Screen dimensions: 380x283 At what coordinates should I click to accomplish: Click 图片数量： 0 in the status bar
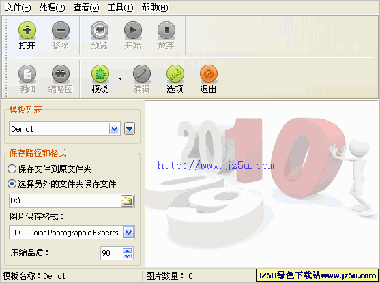(169, 276)
